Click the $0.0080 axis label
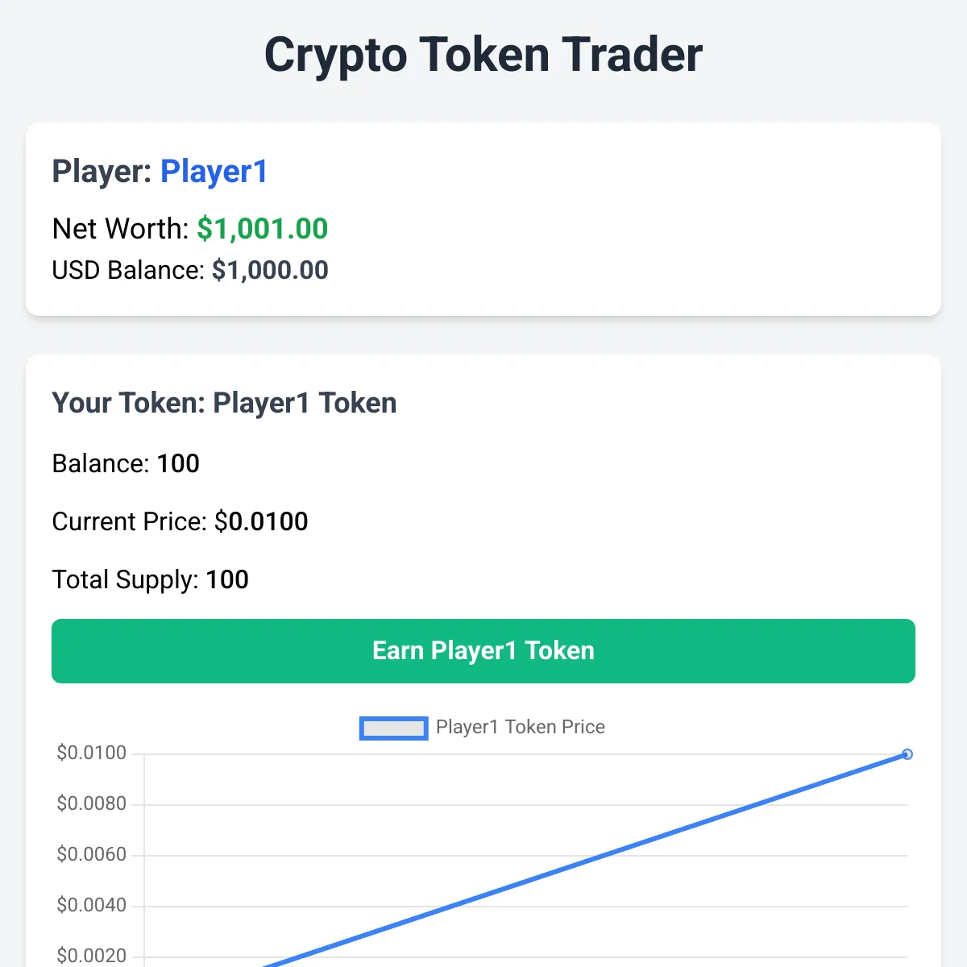The width and height of the screenshot is (967, 967). 92,803
